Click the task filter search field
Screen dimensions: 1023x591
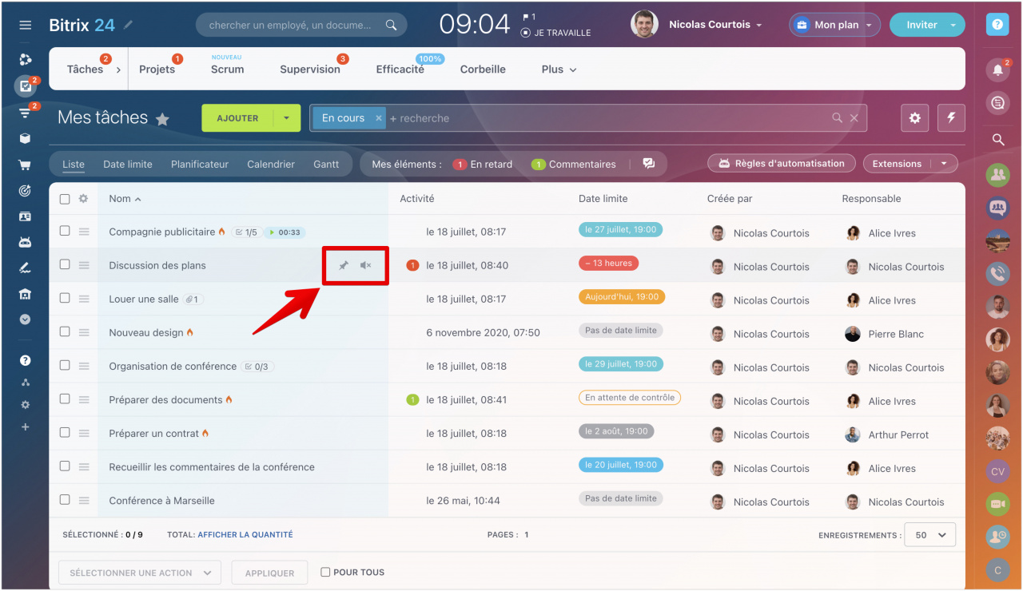pos(607,118)
